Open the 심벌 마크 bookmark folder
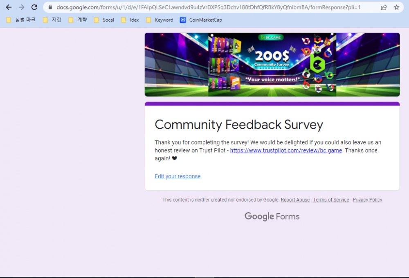 pos(21,20)
